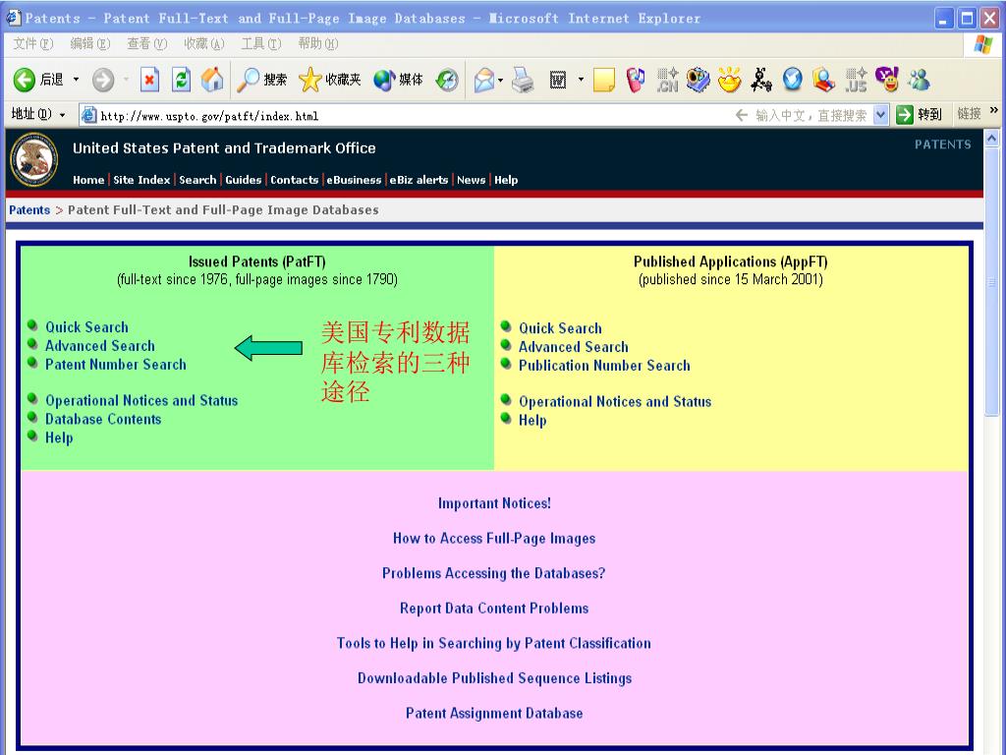Click the blue globe toolbar icon
This screenshot has height=755, width=1006.
793,80
